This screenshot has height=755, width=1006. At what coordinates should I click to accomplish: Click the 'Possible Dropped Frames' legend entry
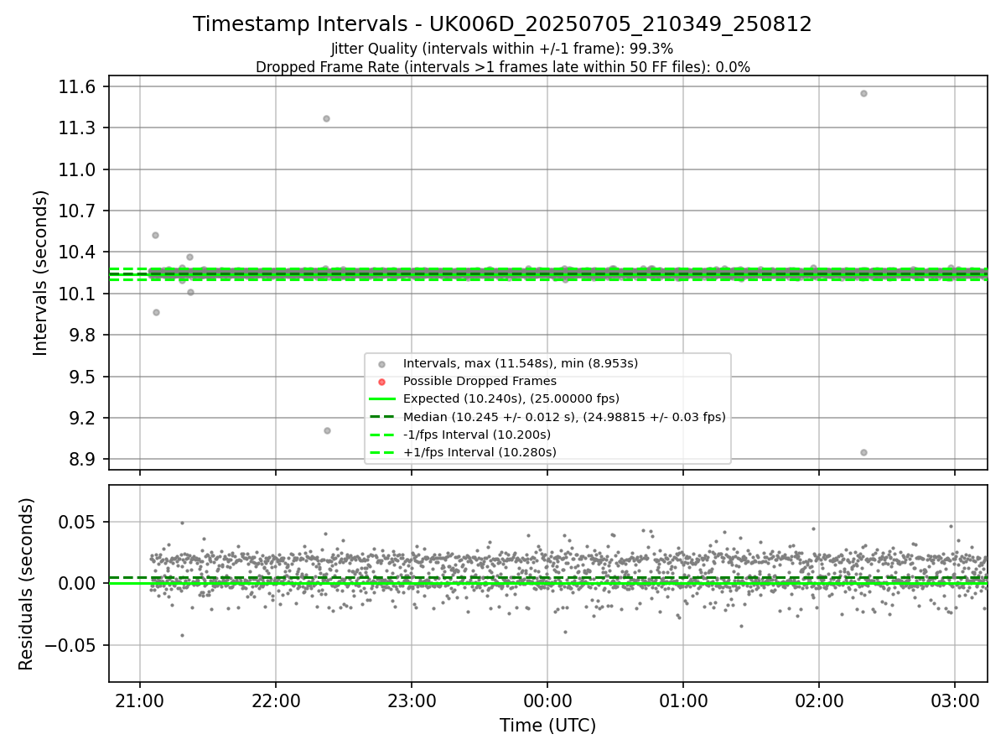480,381
